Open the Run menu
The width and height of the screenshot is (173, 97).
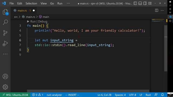tap(60, 4)
